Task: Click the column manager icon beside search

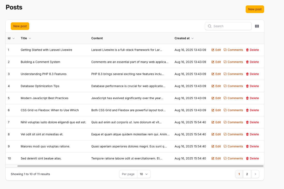Action: (257, 26)
